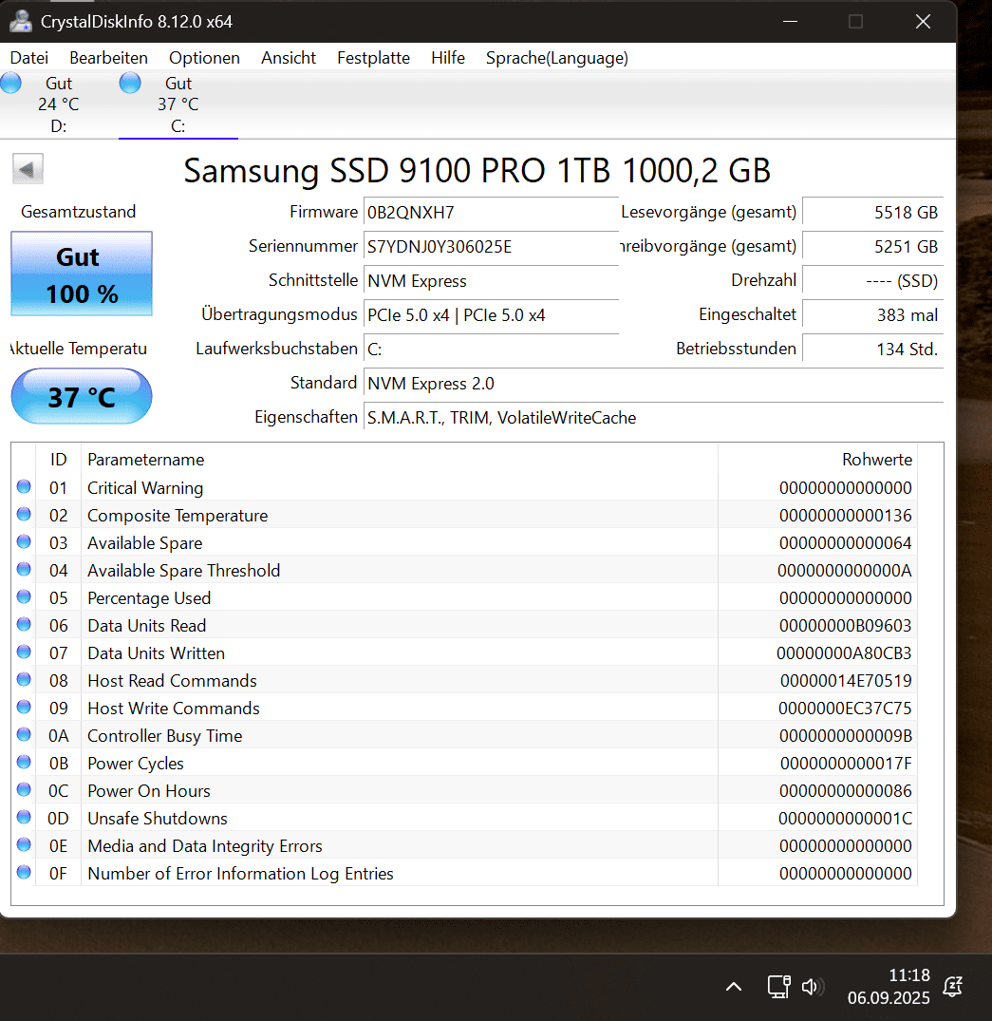Viewport: 992px width, 1021px height.
Task: Click the Gut 100 % health status button
Action: coord(82,274)
